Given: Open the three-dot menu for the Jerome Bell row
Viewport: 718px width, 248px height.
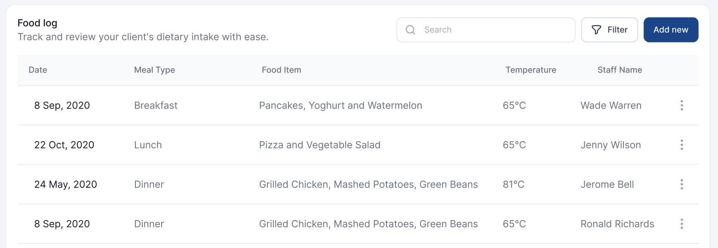Looking at the screenshot, I should pos(681,184).
